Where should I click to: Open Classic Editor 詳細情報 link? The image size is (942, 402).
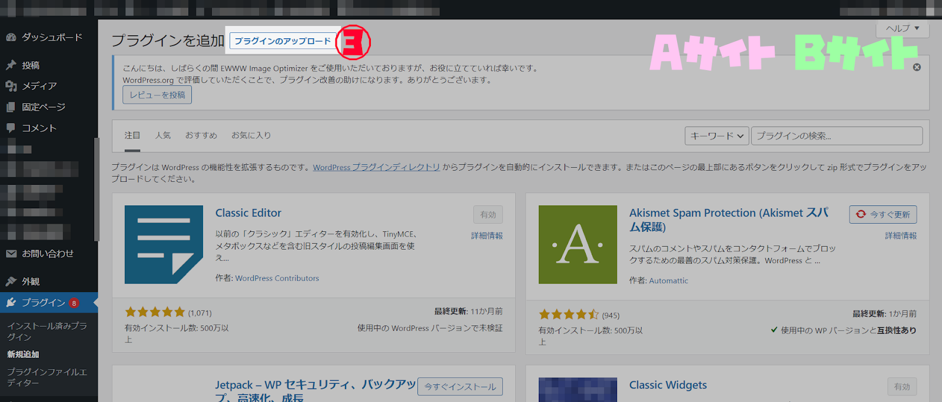[487, 235]
